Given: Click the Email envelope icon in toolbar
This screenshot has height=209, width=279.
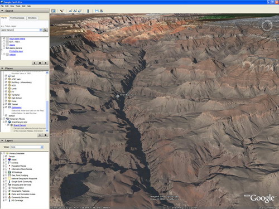Looking at the screenshot, I should (97, 11).
